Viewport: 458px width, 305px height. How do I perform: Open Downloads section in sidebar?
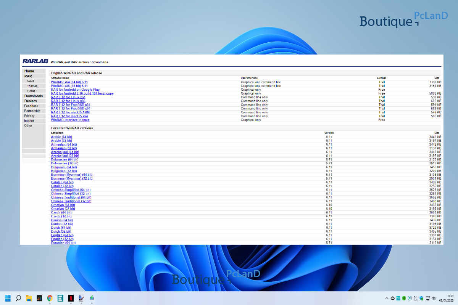(34, 96)
